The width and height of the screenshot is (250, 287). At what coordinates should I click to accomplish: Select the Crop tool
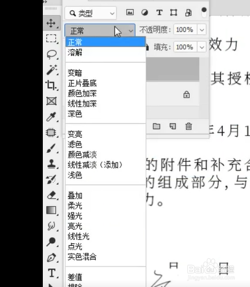point(51,86)
